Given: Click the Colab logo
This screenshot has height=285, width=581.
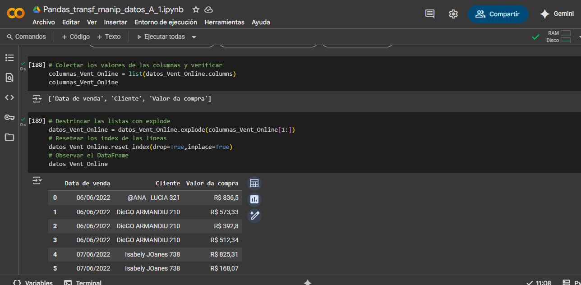Looking at the screenshot, I should point(16,14).
